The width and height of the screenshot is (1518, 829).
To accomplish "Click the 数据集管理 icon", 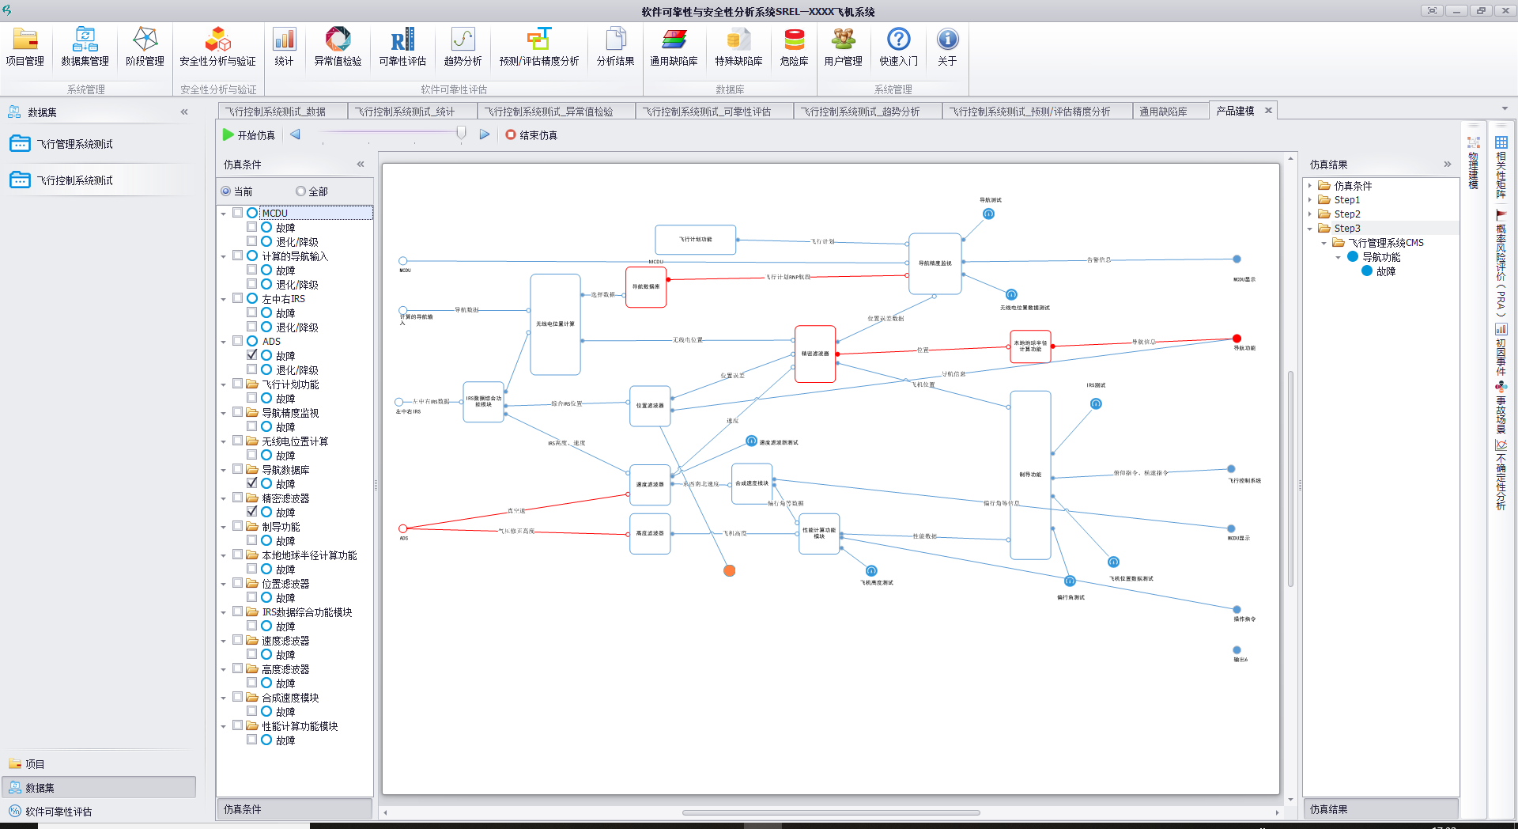I will tap(85, 47).
